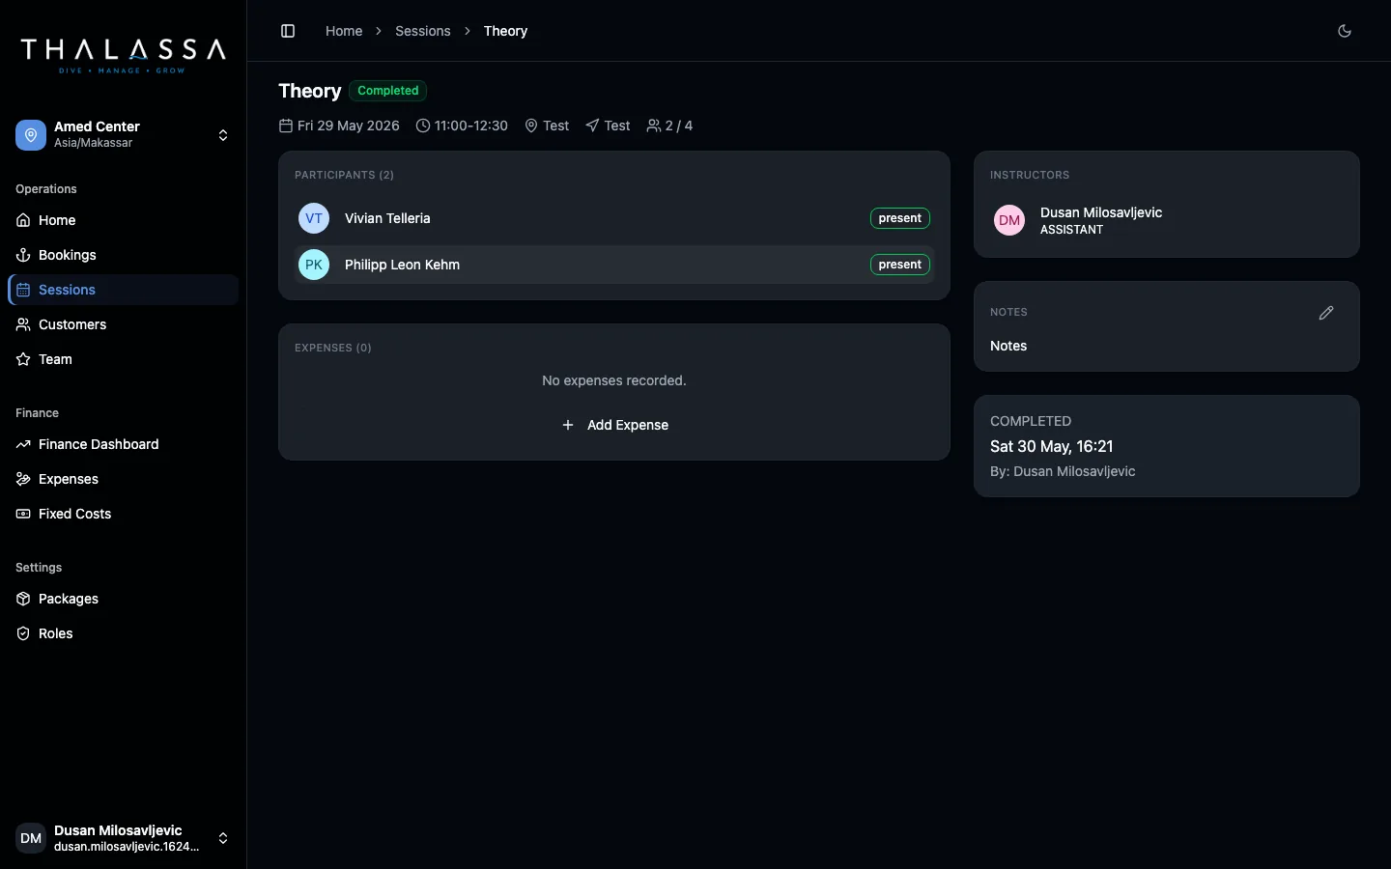
Task: Click the 'Fri 29 May 2026' date
Action: point(349,126)
